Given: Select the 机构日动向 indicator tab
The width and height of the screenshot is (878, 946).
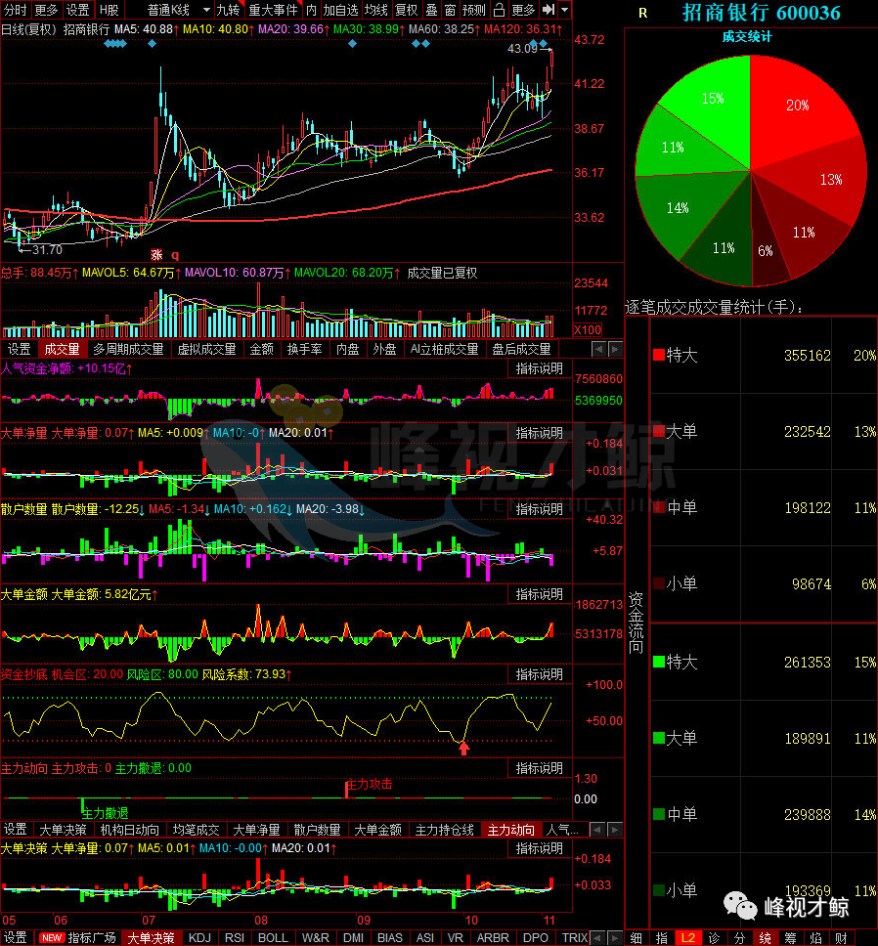Looking at the screenshot, I should click(130, 830).
